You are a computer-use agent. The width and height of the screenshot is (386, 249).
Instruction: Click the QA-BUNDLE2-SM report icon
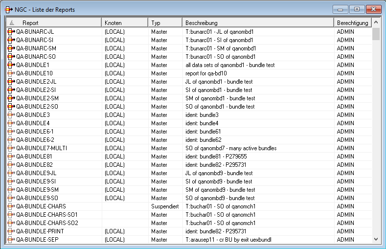(x=11, y=98)
